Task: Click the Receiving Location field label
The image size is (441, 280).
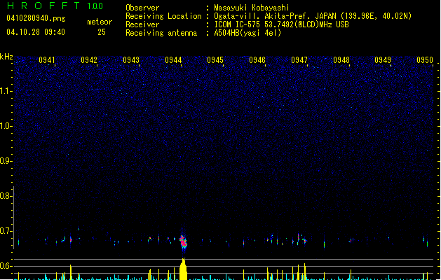Action: coord(163,16)
